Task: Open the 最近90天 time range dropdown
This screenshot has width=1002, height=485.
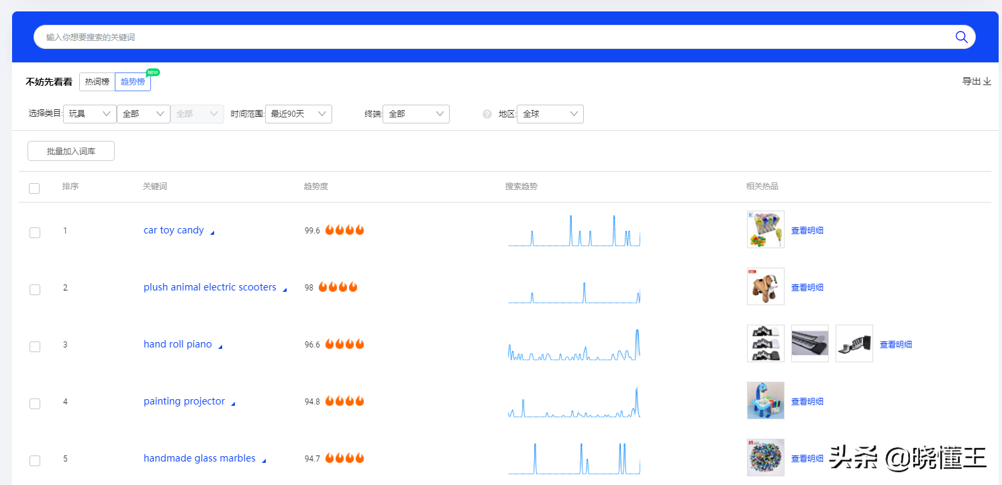Action: [299, 114]
